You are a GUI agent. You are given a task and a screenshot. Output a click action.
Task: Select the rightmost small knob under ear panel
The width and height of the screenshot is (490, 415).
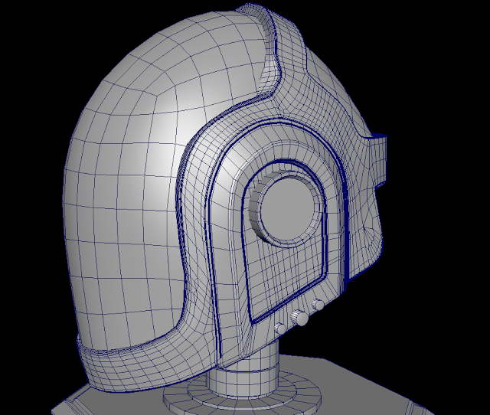(x=318, y=305)
